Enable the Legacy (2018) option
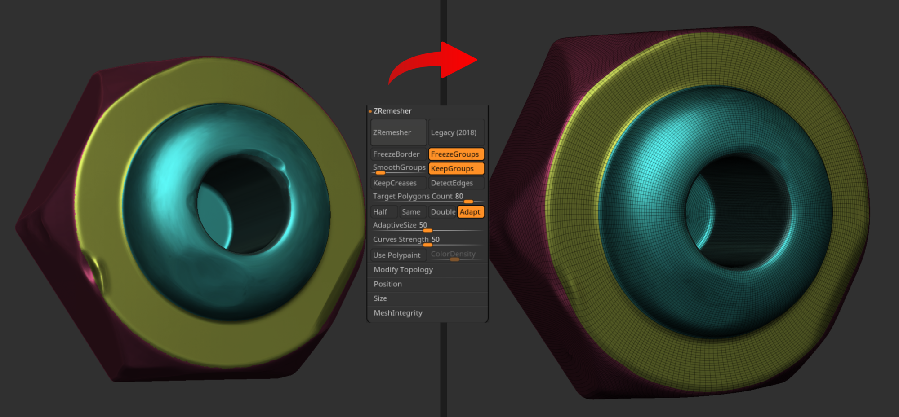The image size is (899, 417). pyautogui.click(x=456, y=132)
